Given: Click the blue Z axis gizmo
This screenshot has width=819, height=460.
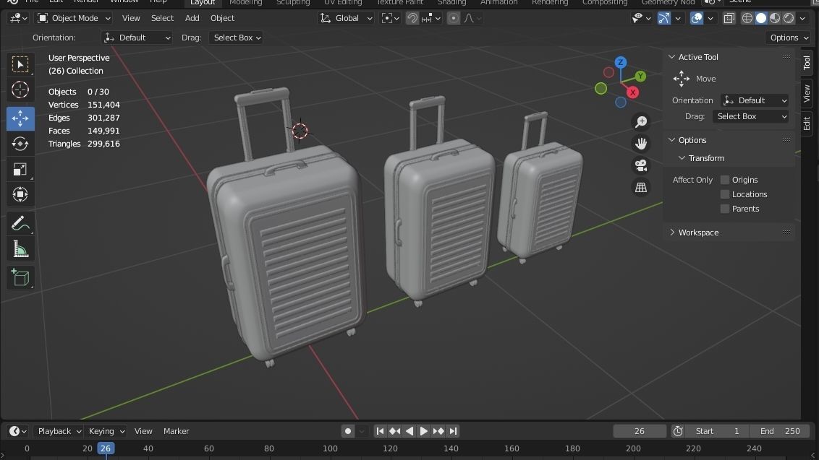Looking at the screenshot, I should 621,63.
